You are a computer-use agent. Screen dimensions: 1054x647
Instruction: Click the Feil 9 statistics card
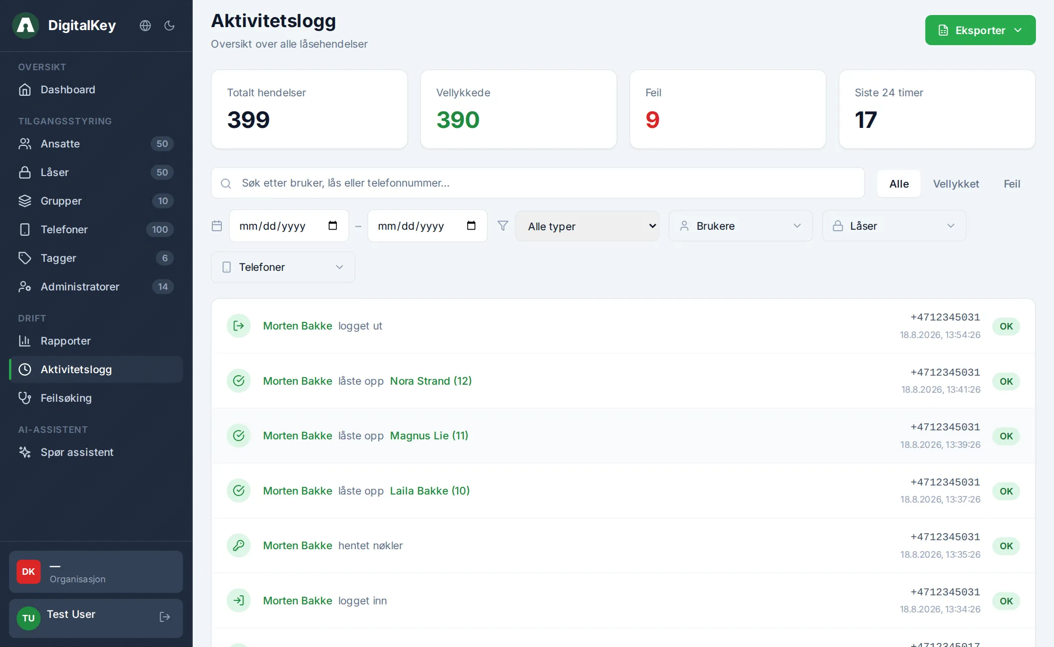coord(728,109)
